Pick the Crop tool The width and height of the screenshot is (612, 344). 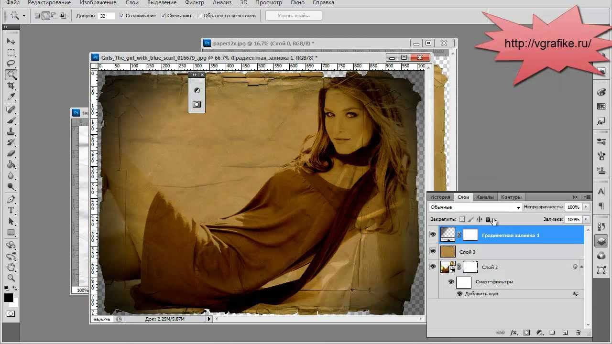11,86
